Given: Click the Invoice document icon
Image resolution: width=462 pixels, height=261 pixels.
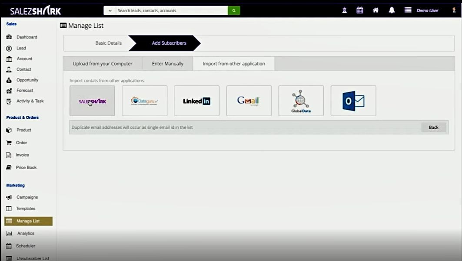Looking at the screenshot, I should (x=9, y=155).
